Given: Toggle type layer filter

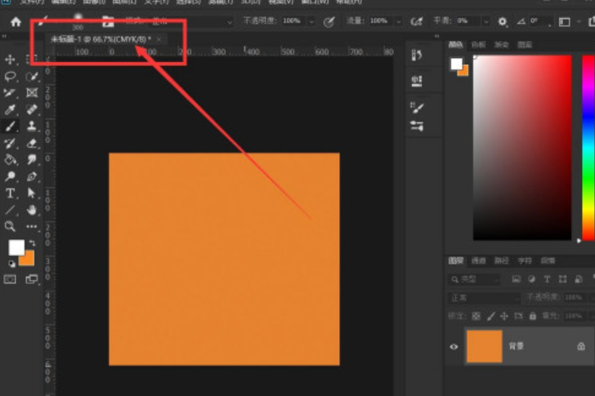Looking at the screenshot, I should pyautogui.click(x=547, y=279).
